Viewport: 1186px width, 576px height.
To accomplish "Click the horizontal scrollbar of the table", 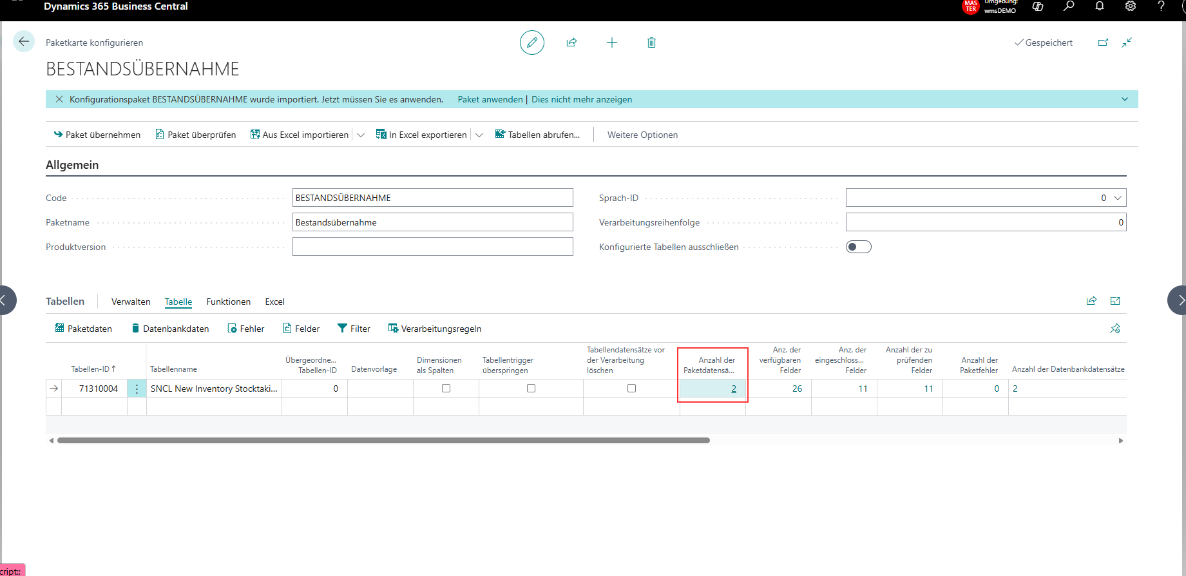I will pos(383,441).
